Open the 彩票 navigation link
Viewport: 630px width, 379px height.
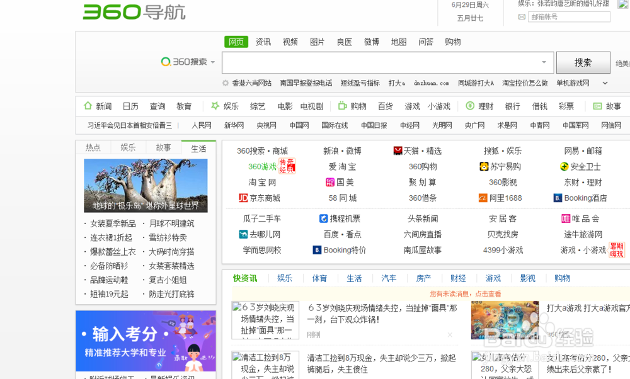[566, 106]
